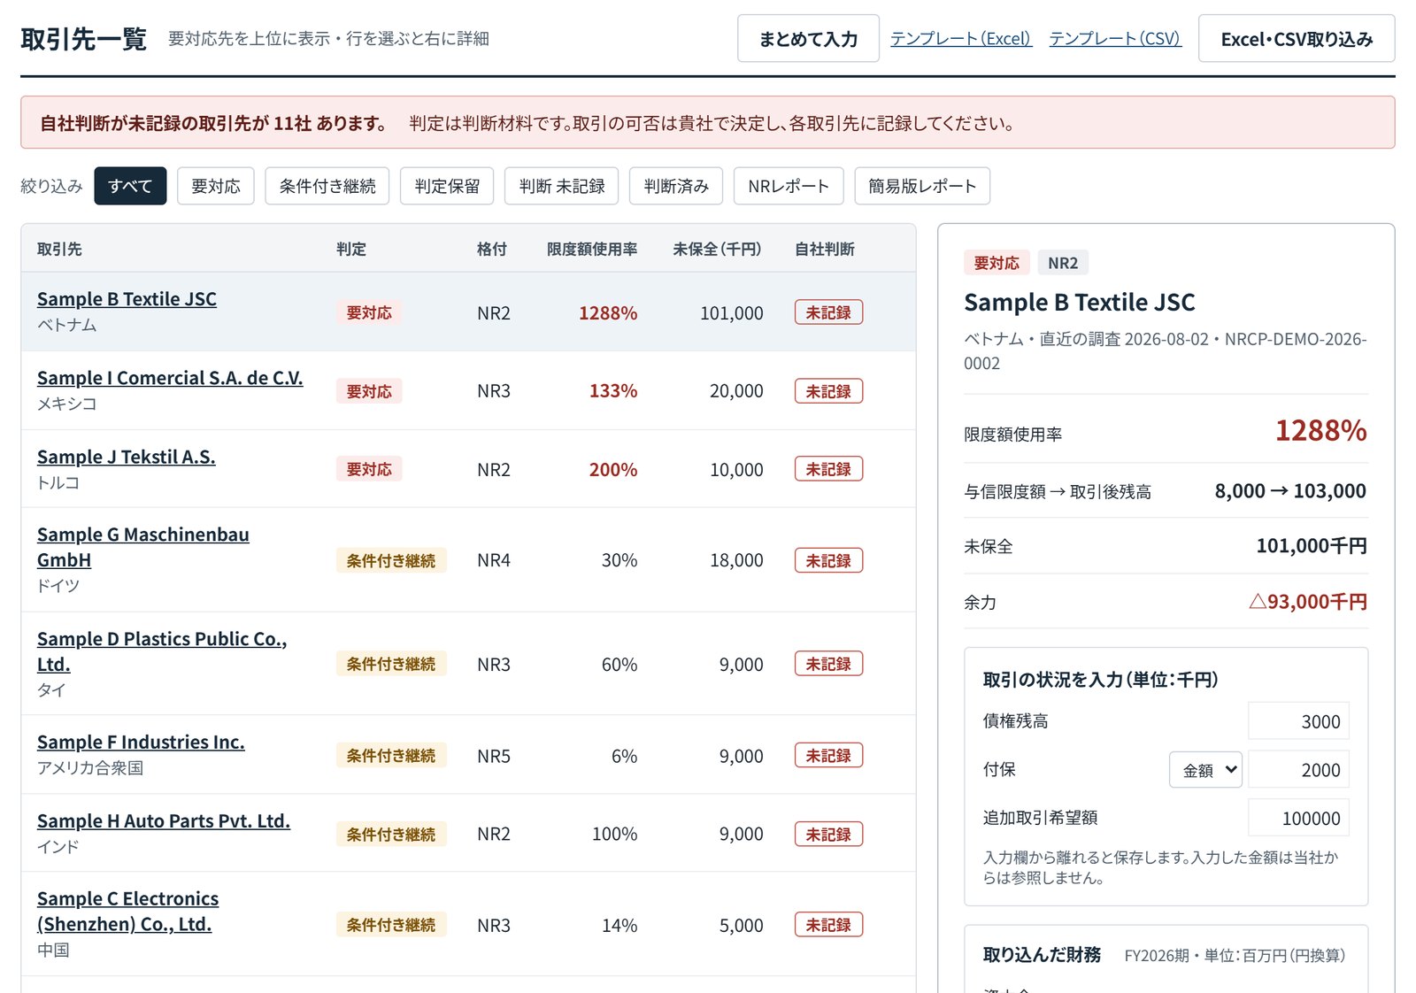This screenshot has height=993, width=1416.
Task: Switch to the 判断 未記録 filter
Action: pyautogui.click(x=562, y=186)
